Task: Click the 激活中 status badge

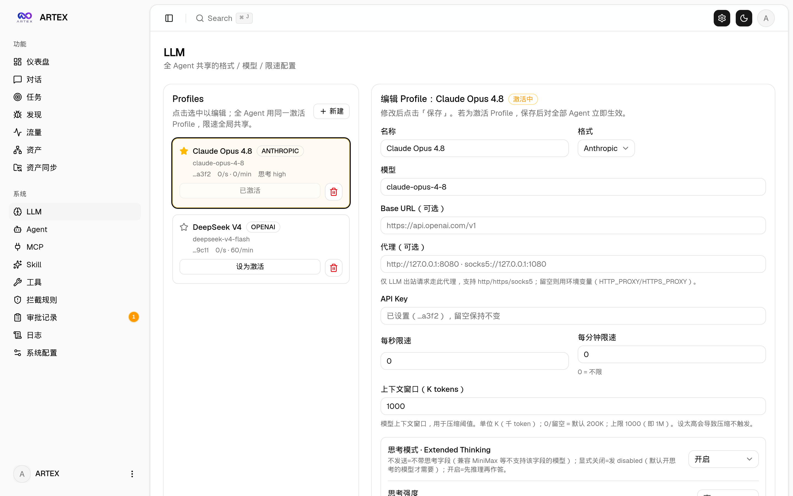Action: (x=523, y=99)
